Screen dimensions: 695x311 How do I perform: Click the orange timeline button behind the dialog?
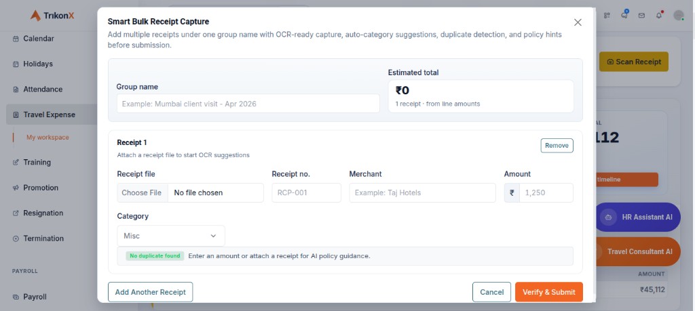(626, 180)
